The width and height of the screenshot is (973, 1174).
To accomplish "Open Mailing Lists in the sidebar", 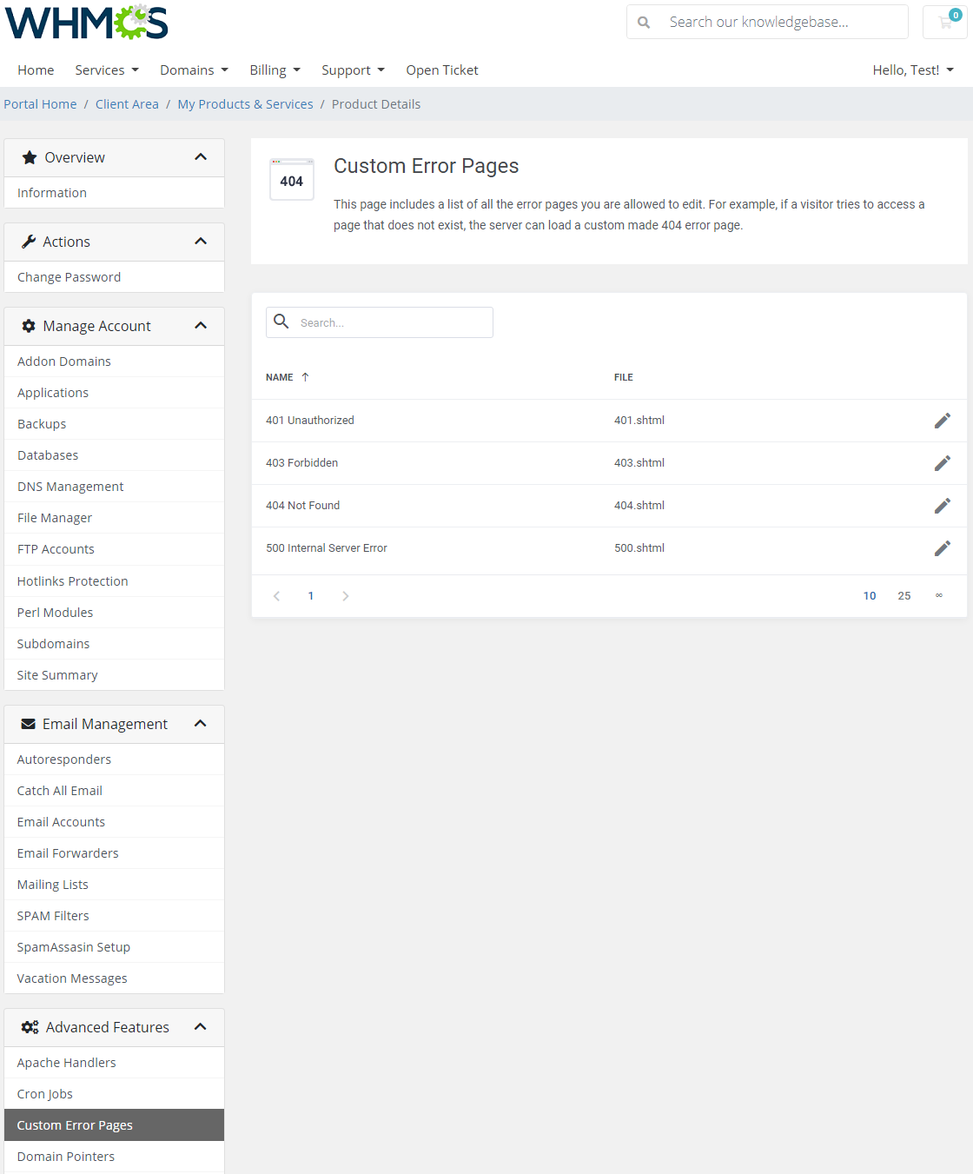I will point(114,885).
